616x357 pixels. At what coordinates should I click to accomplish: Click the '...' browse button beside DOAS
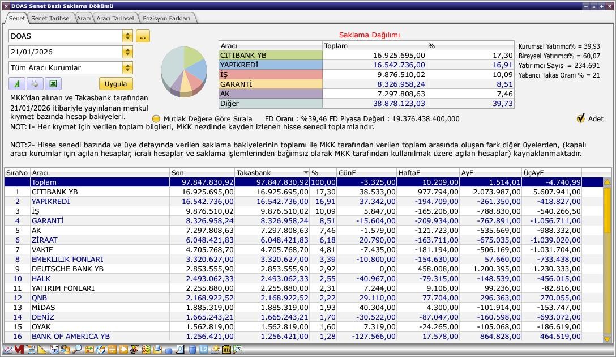coord(143,36)
